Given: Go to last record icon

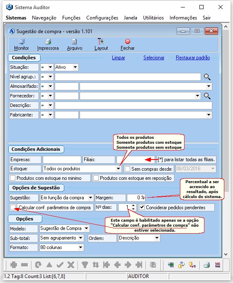Looking at the screenshot, I should click(139, 265).
